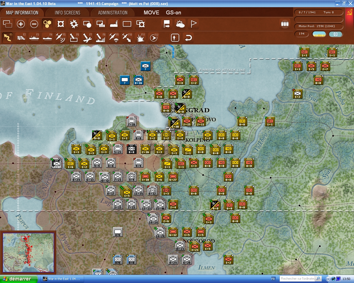Select the 11=35 unit counter
The height and width of the screenshot is (283, 354).
pos(138,190)
